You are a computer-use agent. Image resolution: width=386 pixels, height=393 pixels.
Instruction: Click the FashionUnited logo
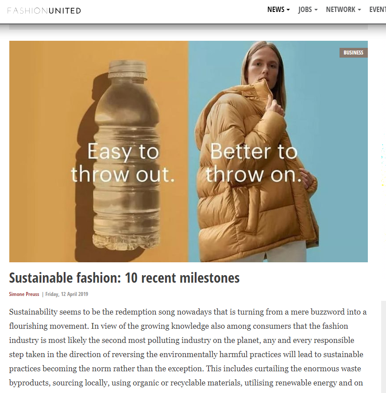coord(44,11)
